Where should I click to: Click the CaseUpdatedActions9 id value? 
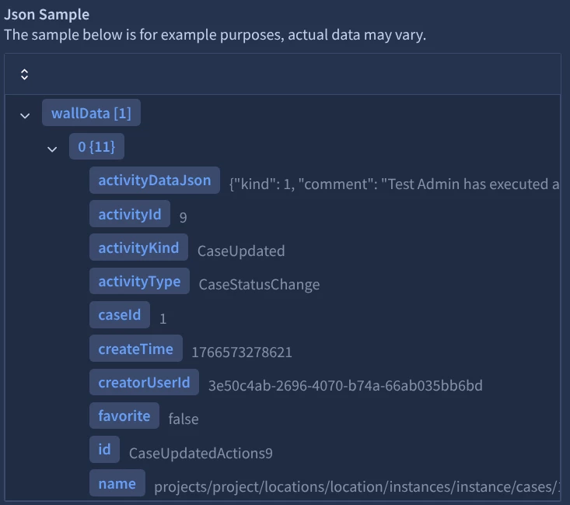pyautogui.click(x=201, y=453)
